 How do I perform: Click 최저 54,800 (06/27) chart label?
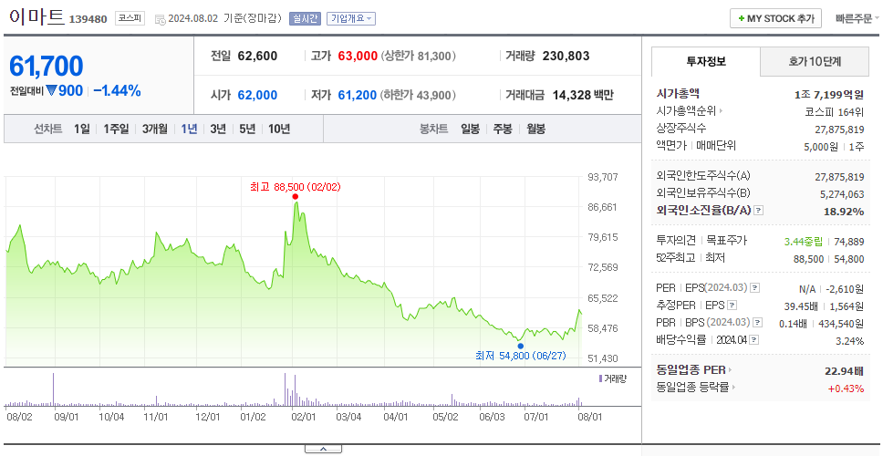[520, 356]
